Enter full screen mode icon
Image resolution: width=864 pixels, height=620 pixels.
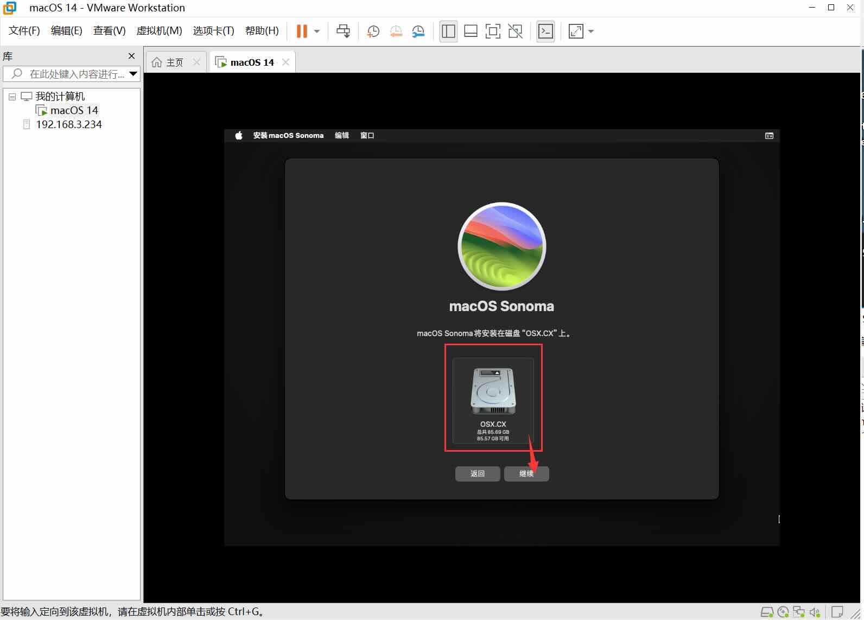click(x=493, y=31)
